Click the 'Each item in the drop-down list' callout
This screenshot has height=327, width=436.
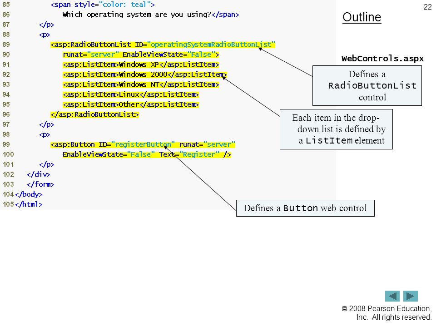[x=336, y=129]
